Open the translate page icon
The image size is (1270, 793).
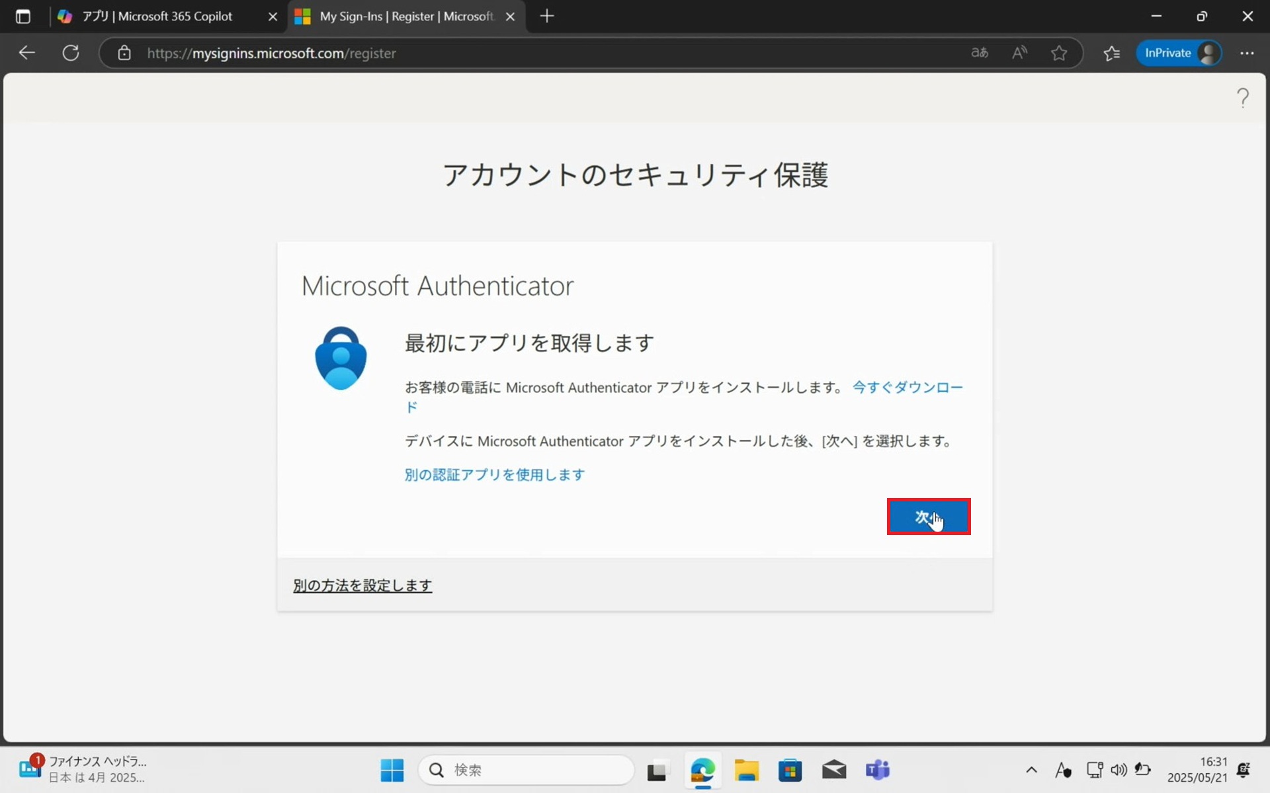(x=980, y=53)
